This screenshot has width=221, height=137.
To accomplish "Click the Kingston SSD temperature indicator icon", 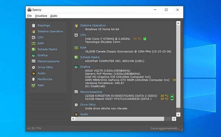I will [172, 96].
